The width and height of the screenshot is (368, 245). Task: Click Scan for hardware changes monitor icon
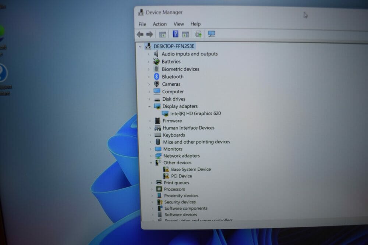(x=212, y=34)
